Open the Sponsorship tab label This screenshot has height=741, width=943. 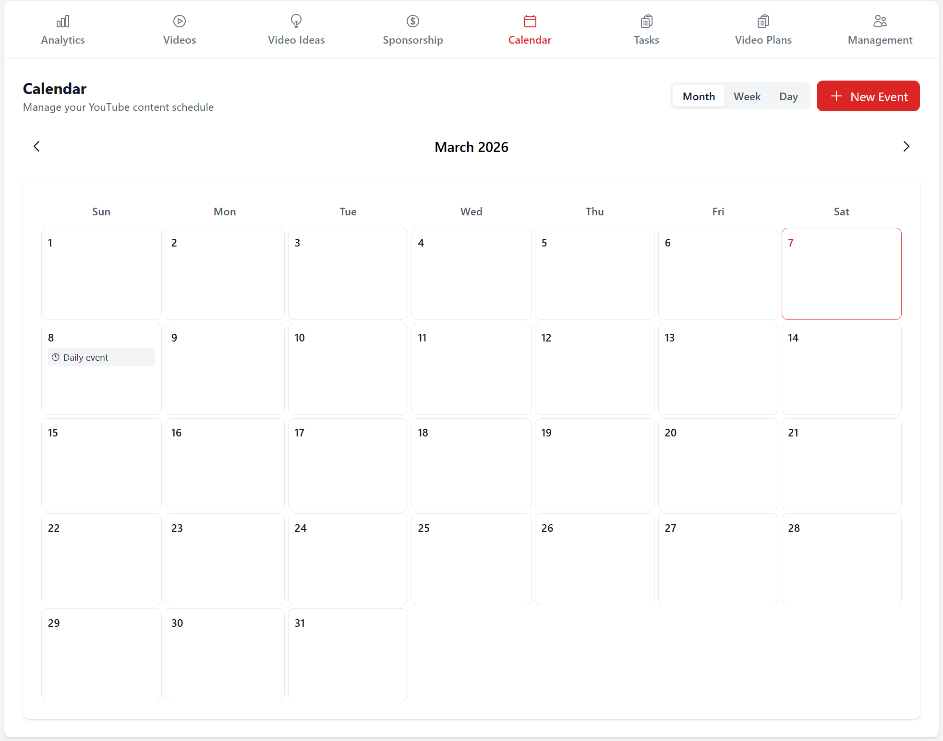tap(413, 40)
